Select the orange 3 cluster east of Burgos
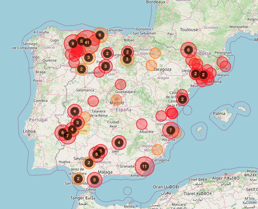Image resolution: width=258 pixels, height=209 pixels. coord(127,59)
